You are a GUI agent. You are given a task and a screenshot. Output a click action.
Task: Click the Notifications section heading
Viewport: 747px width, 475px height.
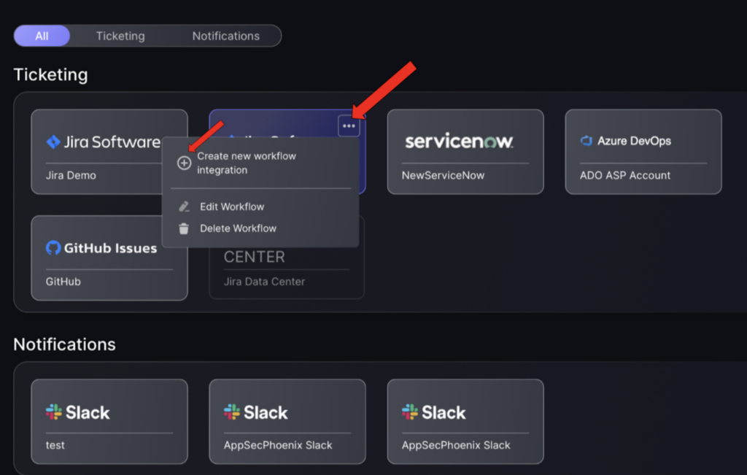point(64,344)
